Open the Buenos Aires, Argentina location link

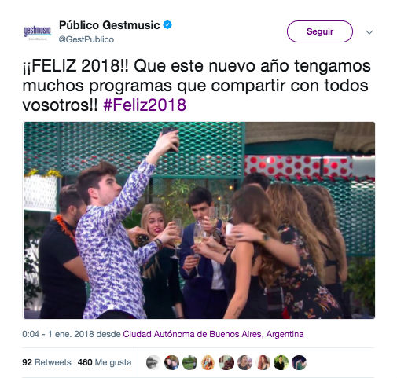coord(213,334)
